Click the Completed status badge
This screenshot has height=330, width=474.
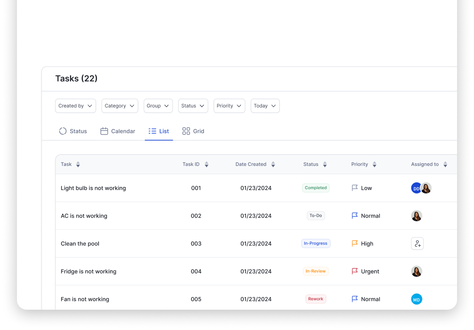tap(316, 188)
